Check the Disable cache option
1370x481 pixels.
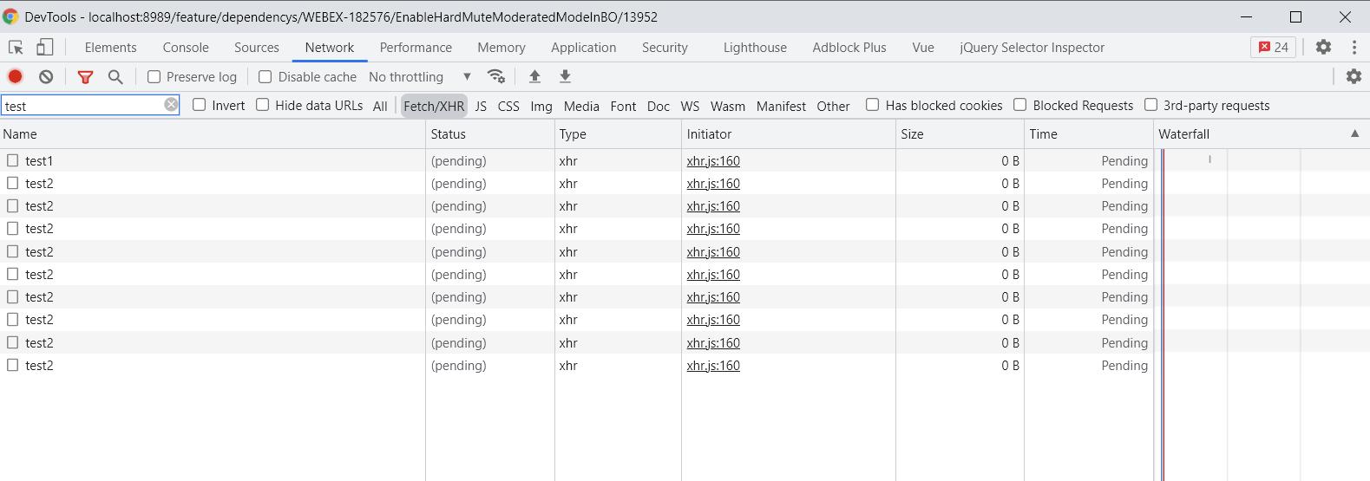(x=265, y=77)
